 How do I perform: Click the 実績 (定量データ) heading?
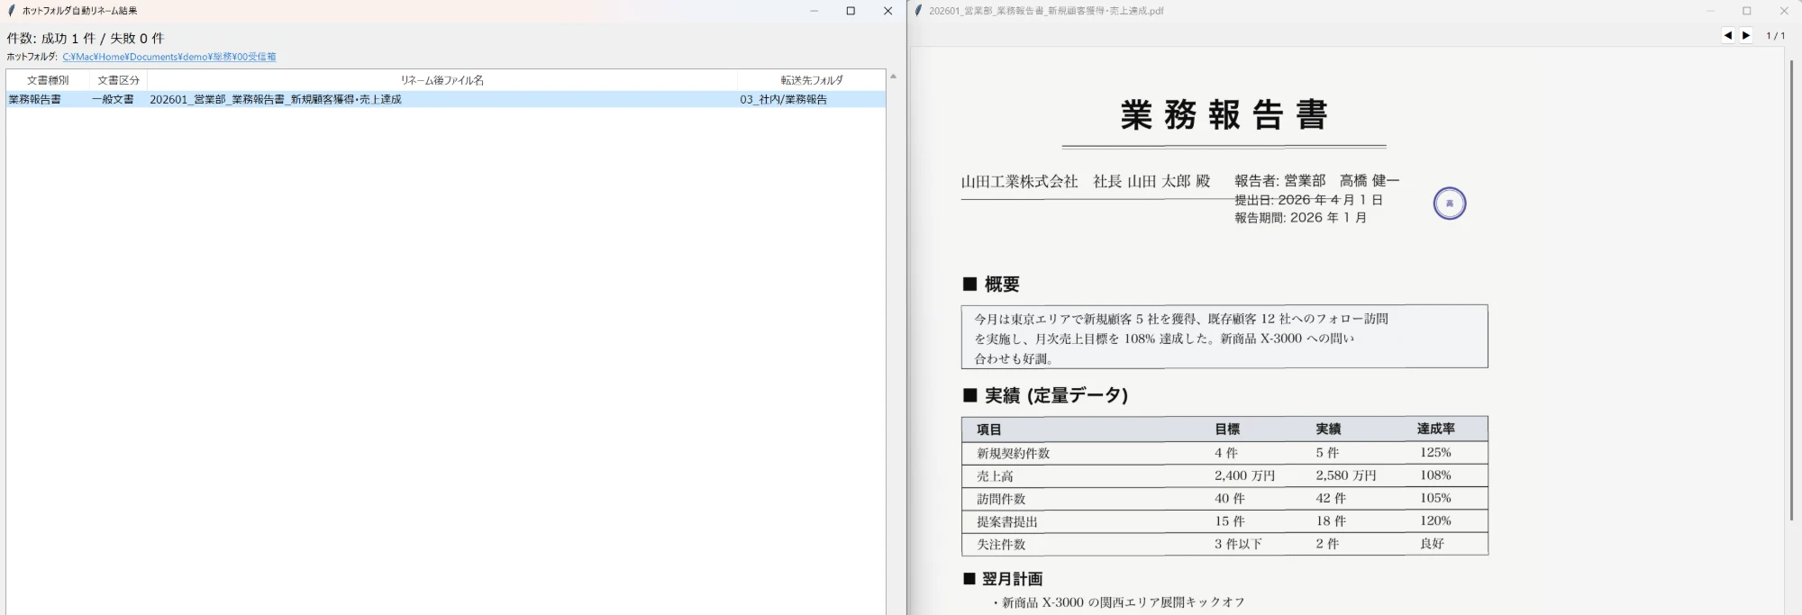1045,395
